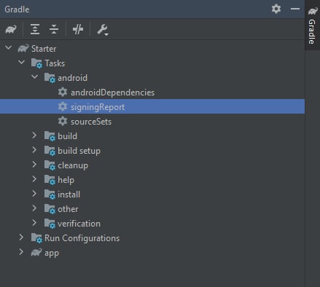Click the Run Configurations folder icon

[36, 238]
